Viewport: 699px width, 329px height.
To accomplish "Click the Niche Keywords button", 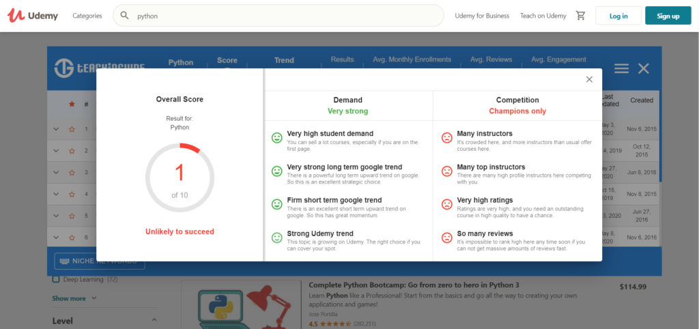I will point(100,261).
